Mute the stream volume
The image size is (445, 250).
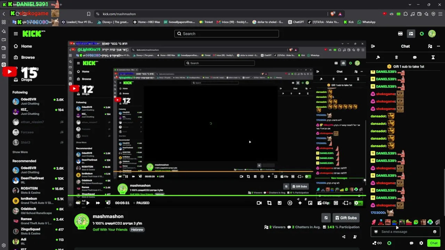coord(108,203)
